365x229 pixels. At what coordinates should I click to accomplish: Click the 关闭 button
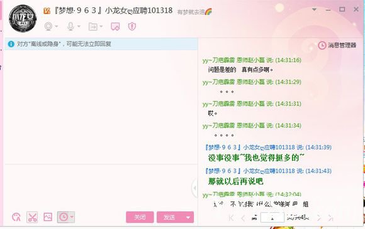coord(140,217)
